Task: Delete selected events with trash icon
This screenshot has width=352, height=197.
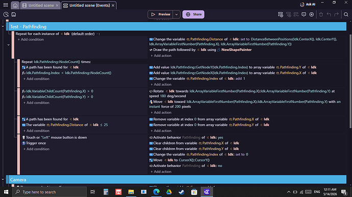Action: point(321,15)
